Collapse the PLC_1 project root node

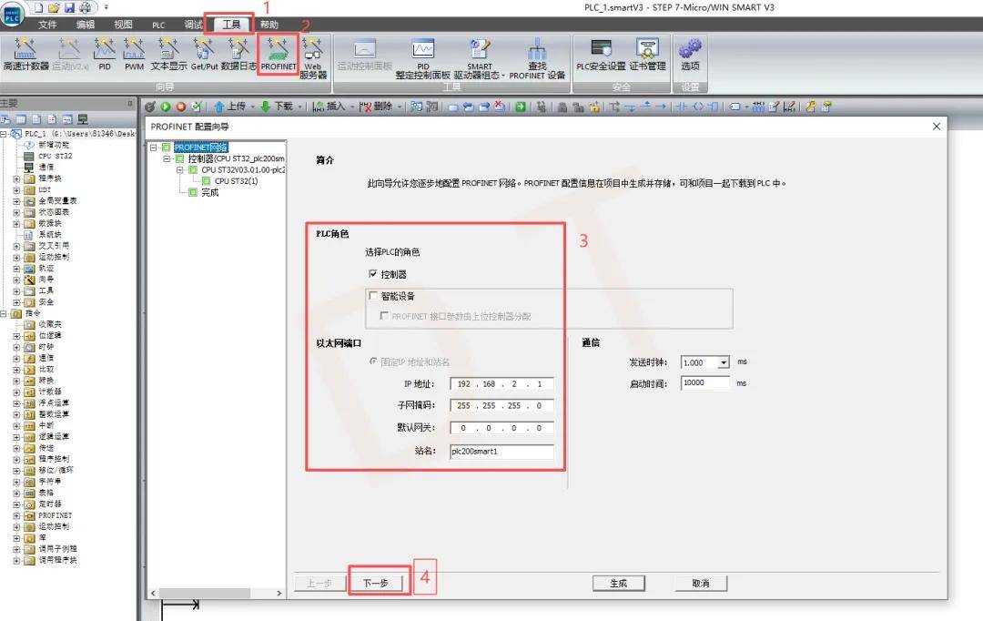point(4,134)
